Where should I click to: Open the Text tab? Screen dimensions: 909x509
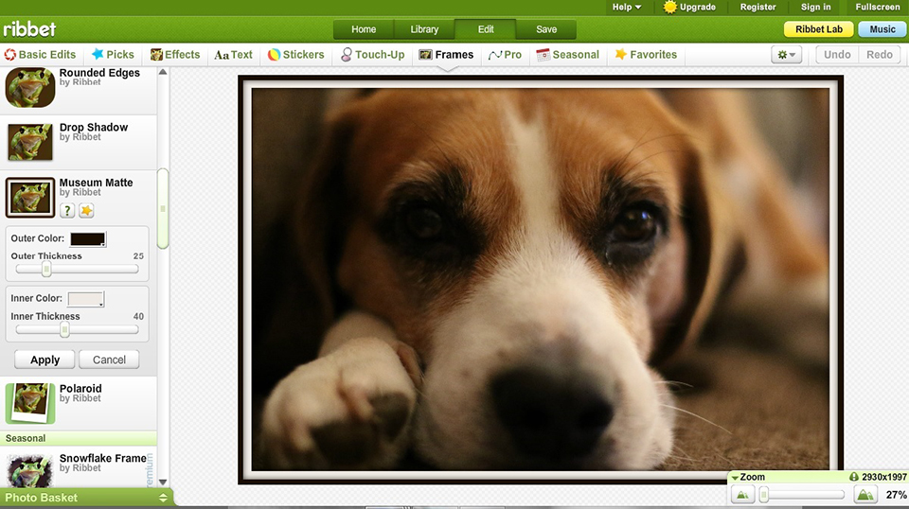pos(233,55)
